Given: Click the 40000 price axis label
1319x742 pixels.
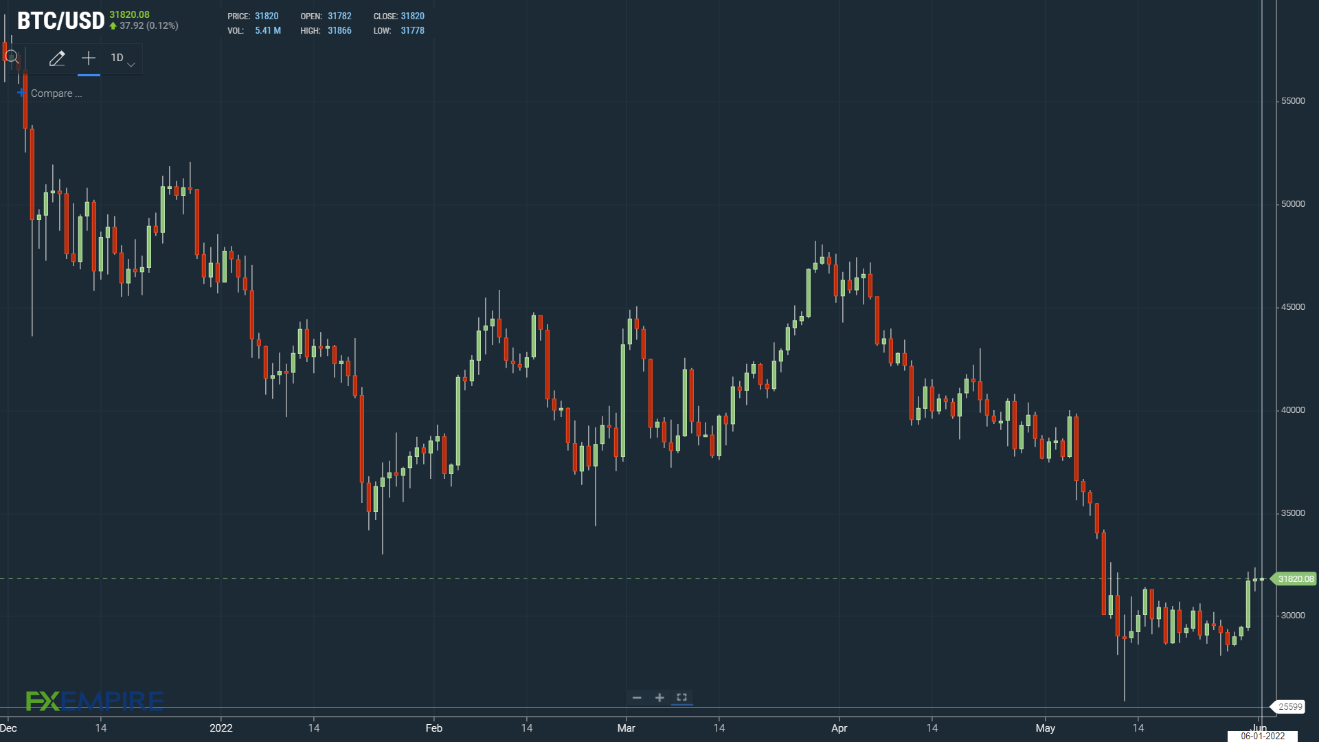Looking at the screenshot, I should (x=1293, y=410).
